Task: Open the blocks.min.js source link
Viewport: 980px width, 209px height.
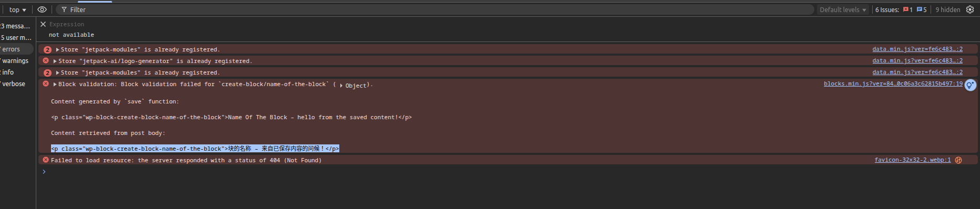Action: [893, 84]
